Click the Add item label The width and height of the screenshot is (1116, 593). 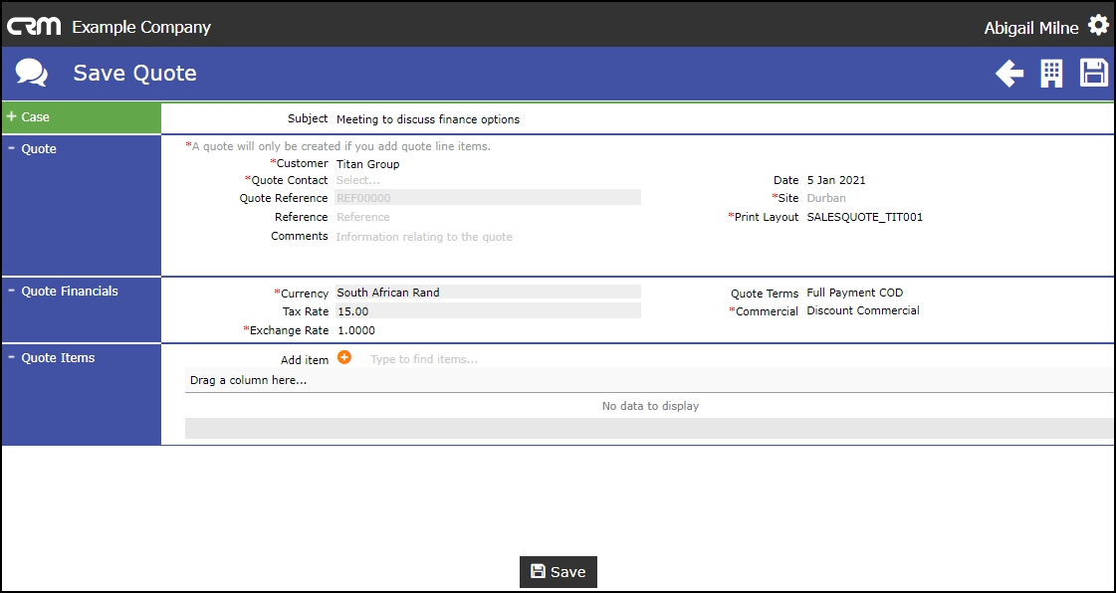305,360
